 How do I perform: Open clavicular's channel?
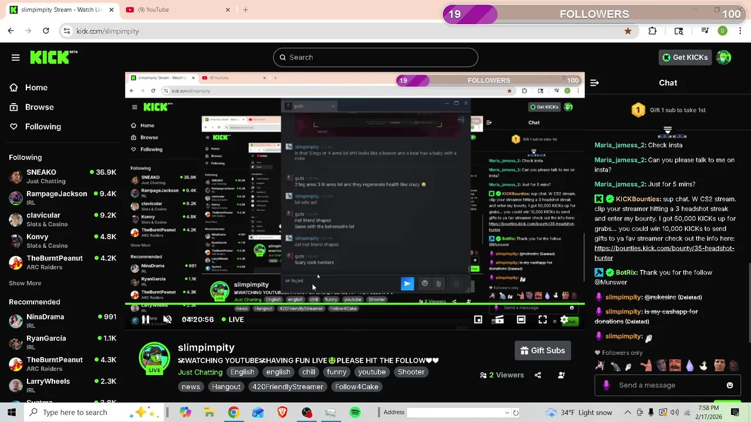(62, 219)
